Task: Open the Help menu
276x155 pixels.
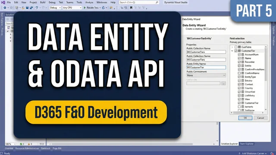Action: pyautogui.click(x=113, y=3)
